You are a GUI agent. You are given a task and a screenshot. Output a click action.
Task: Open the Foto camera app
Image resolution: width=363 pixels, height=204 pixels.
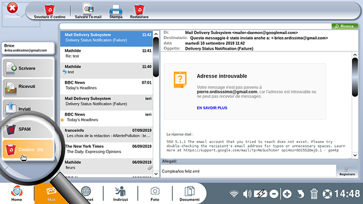point(155,193)
